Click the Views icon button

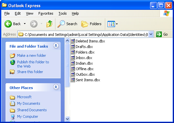(x=111, y=24)
